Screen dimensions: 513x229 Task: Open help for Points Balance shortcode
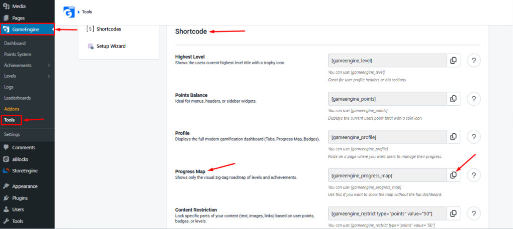pos(474,99)
